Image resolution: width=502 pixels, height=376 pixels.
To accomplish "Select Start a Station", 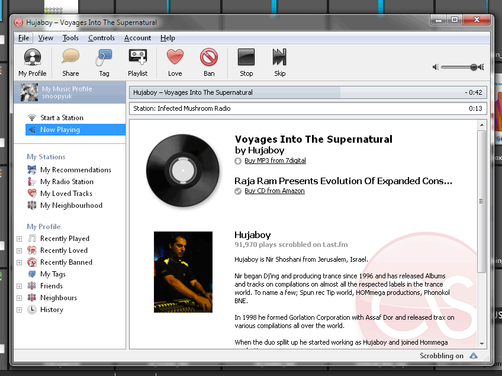I will [x=62, y=118].
